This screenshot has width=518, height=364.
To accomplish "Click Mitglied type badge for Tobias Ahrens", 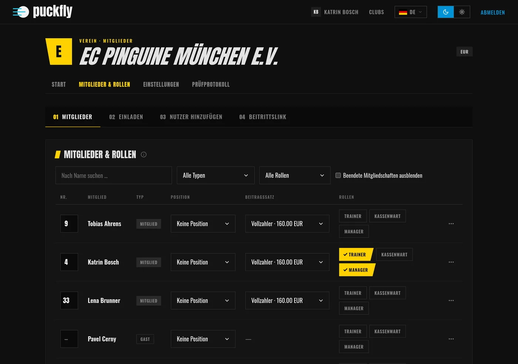I will pos(149,224).
